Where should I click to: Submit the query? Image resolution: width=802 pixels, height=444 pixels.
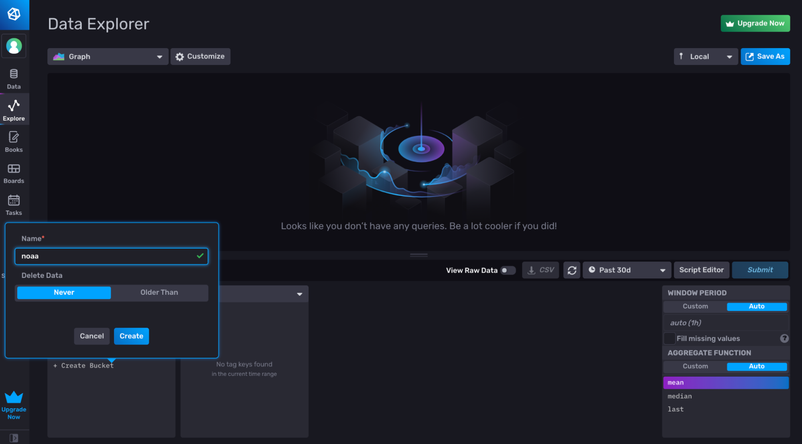click(x=760, y=270)
